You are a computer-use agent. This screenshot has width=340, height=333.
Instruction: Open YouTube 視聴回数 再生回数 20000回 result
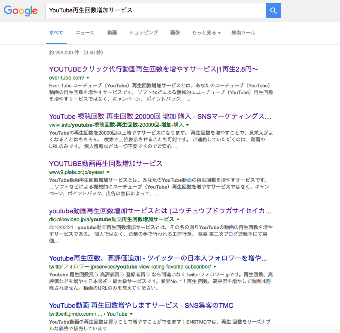point(160,117)
